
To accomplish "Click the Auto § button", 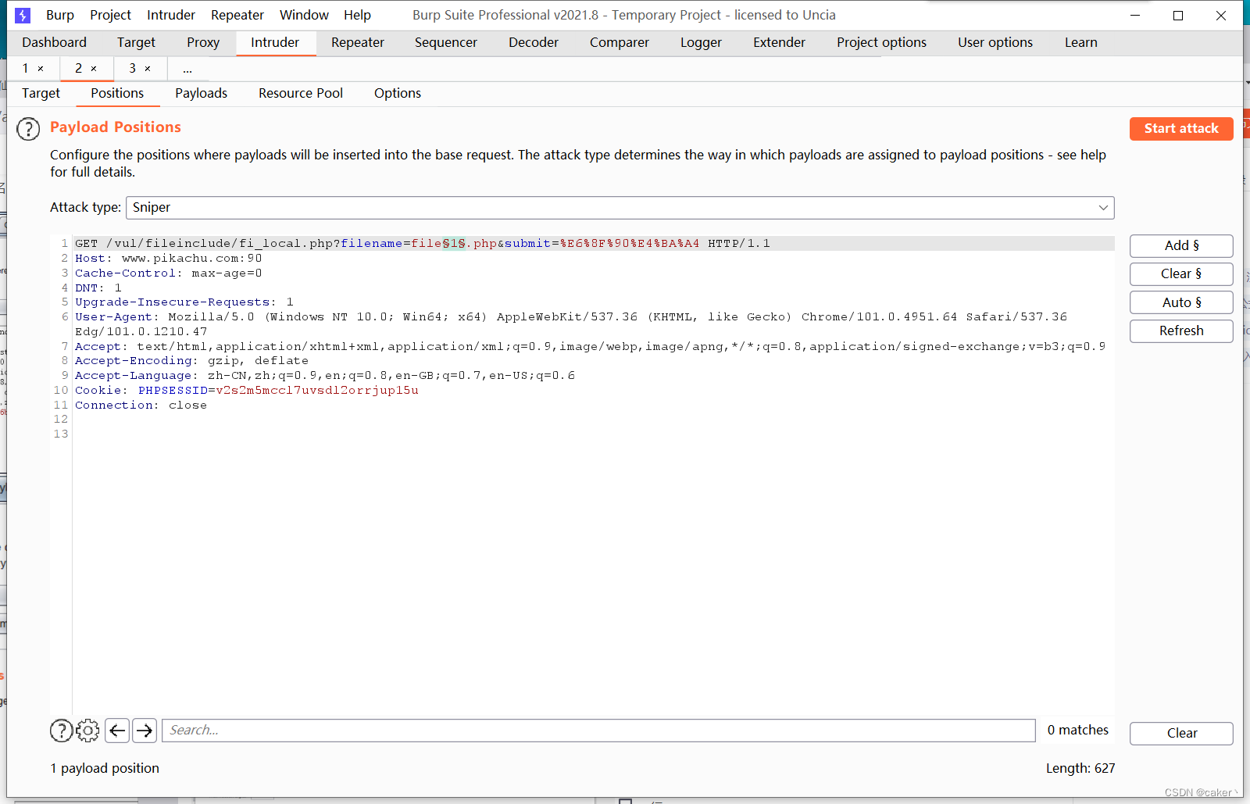I will 1181,302.
